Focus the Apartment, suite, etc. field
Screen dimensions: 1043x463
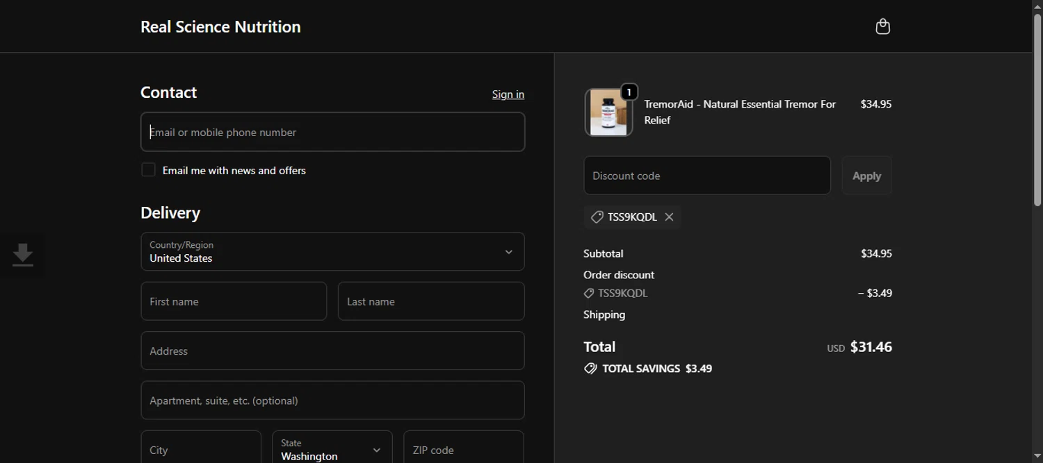[332, 401]
